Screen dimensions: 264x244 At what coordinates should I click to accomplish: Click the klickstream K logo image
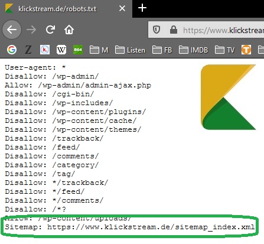(229, 97)
